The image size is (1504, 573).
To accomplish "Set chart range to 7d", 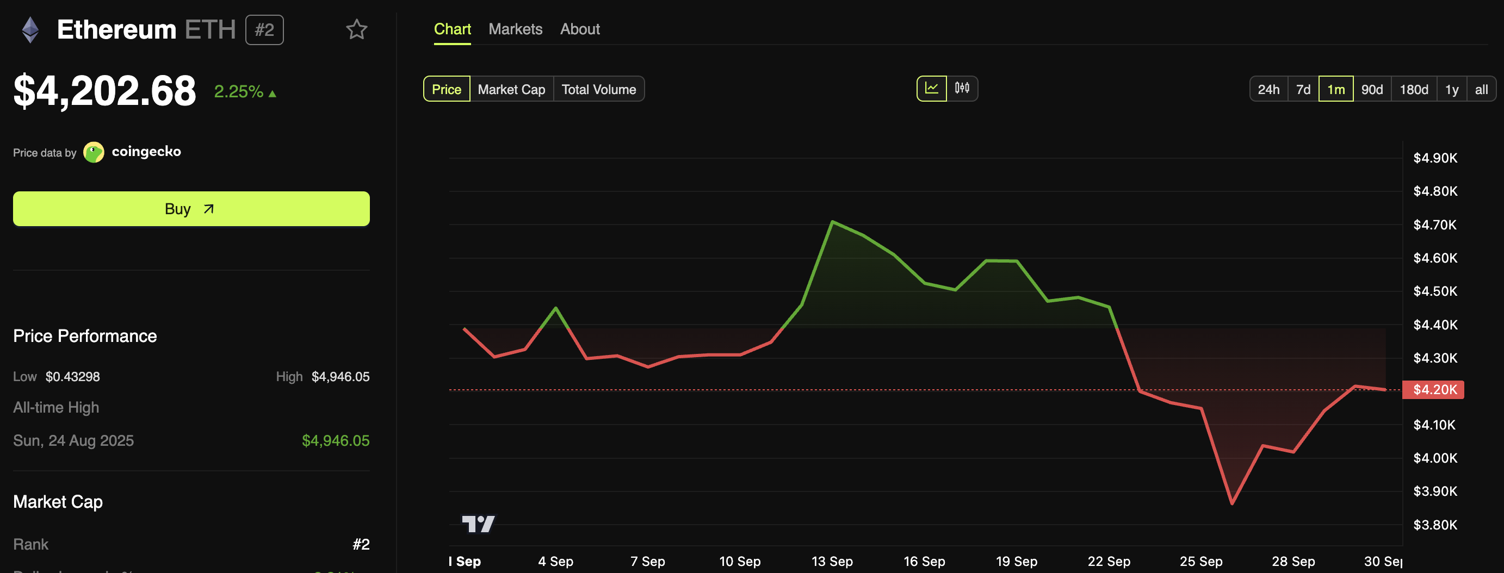I will coord(1303,89).
